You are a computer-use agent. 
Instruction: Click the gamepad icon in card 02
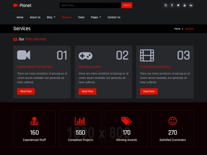pyautogui.click(x=85, y=56)
